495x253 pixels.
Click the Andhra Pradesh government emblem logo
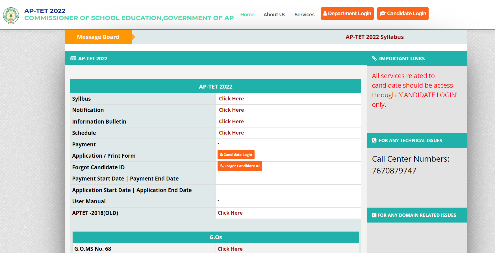point(11,16)
